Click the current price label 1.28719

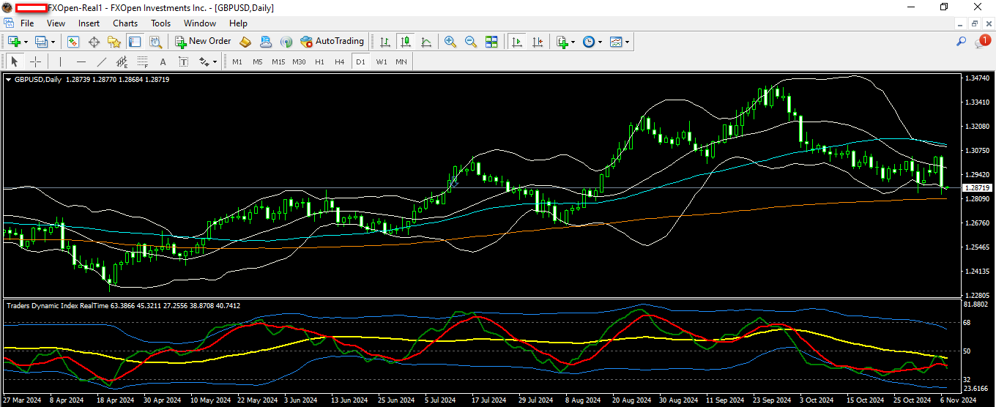(x=976, y=188)
